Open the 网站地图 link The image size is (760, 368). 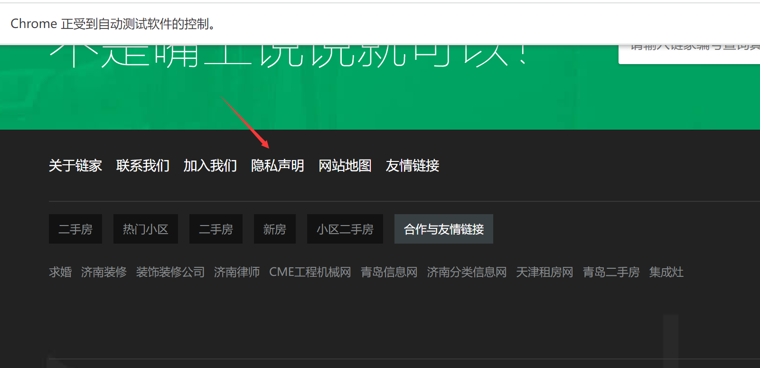point(345,166)
